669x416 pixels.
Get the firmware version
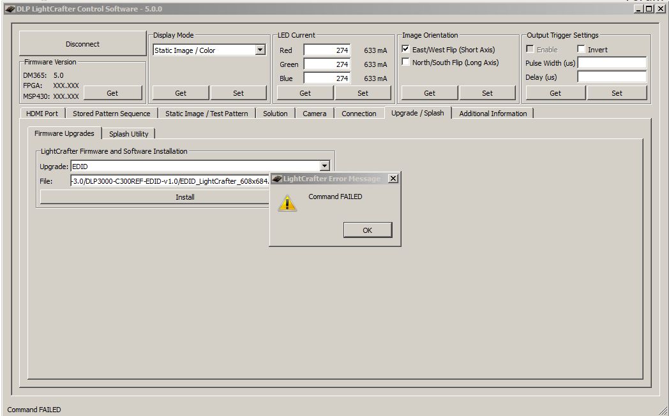pos(112,93)
